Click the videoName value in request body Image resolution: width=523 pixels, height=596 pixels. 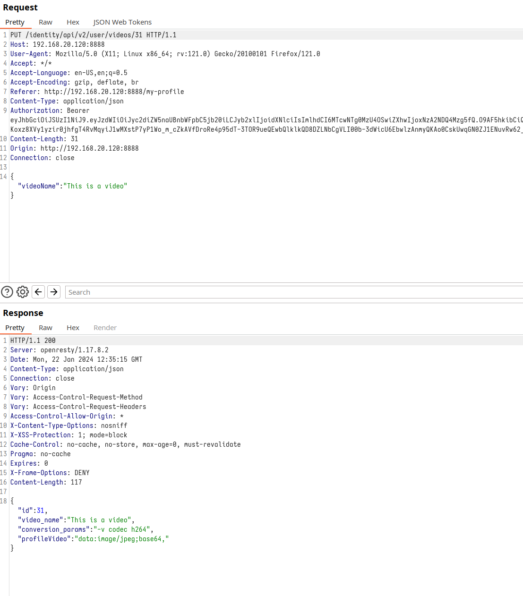click(x=95, y=186)
